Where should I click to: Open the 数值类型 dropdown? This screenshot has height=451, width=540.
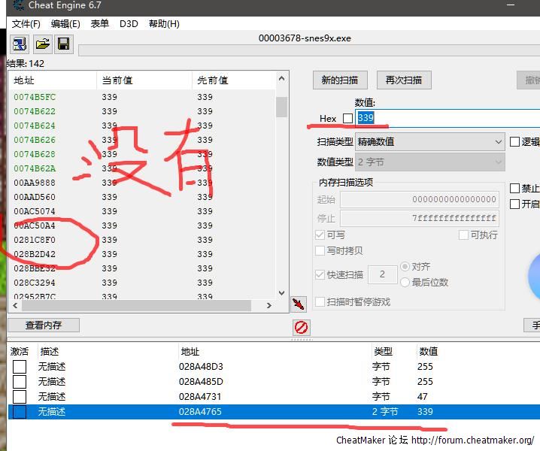[x=429, y=162]
